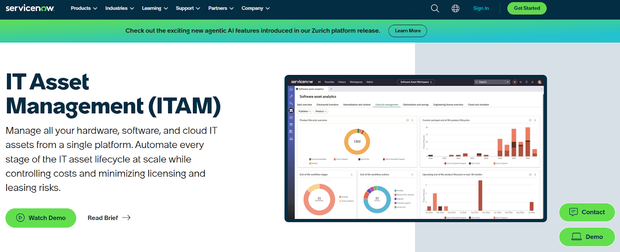620x252 pixels.
Task: Click the Get Started button
Action: pyautogui.click(x=527, y=8)
